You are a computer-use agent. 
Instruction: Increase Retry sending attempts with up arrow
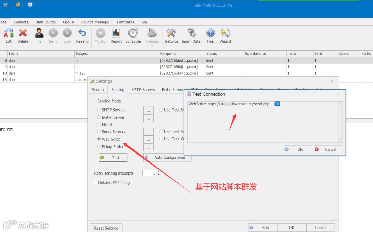click(159, 172)
